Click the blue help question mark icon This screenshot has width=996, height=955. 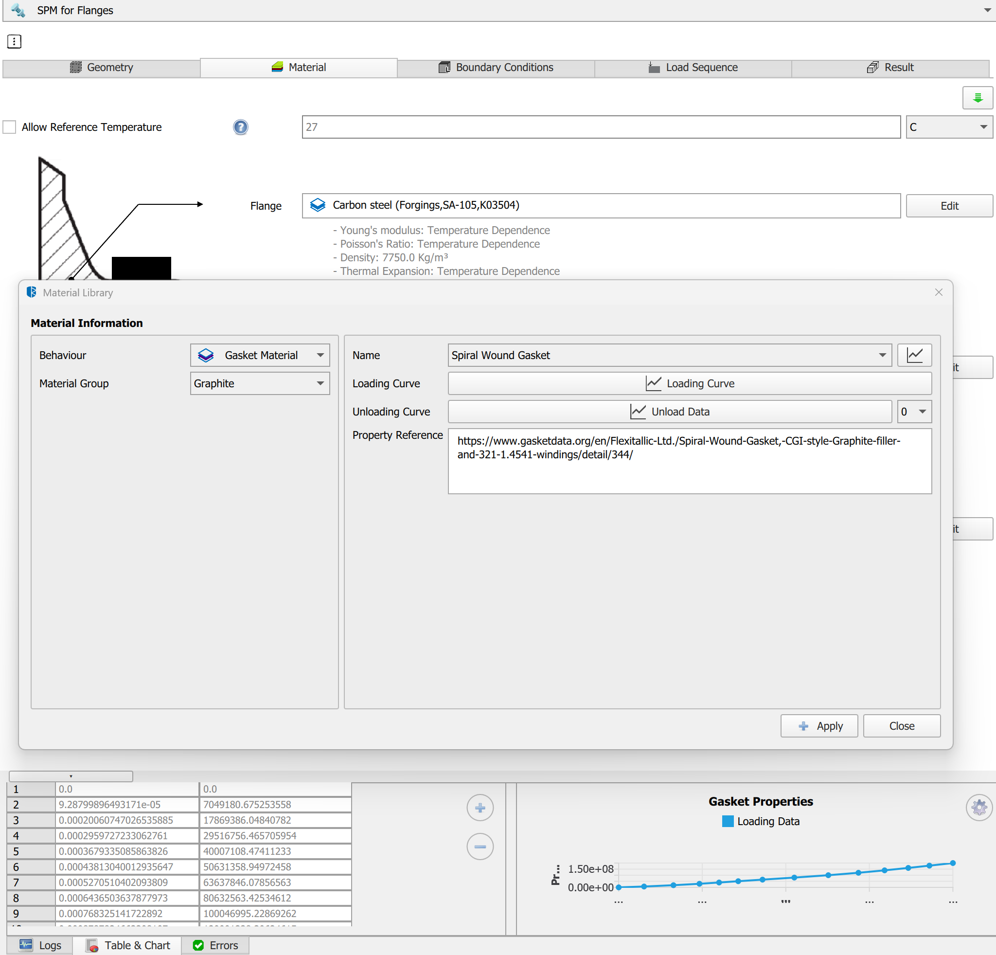[x=240, y=127]
